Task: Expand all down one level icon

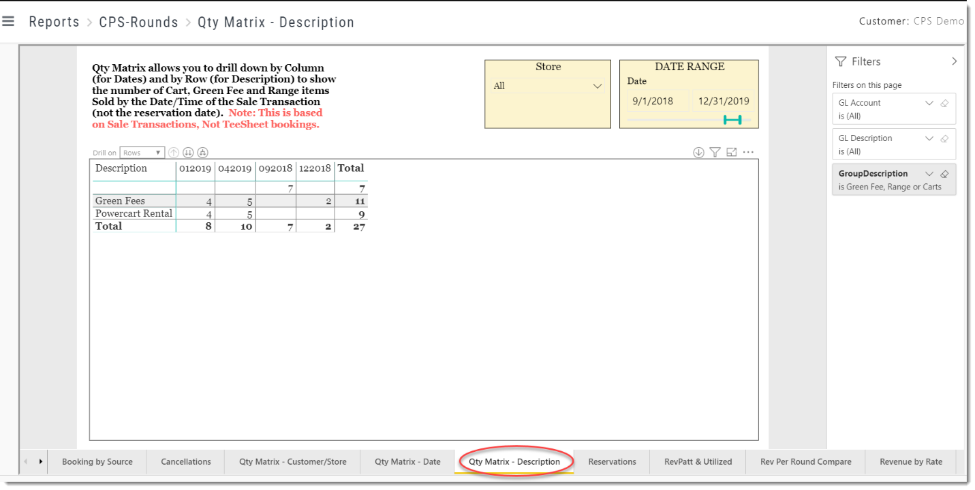Action: coord(202,153)
